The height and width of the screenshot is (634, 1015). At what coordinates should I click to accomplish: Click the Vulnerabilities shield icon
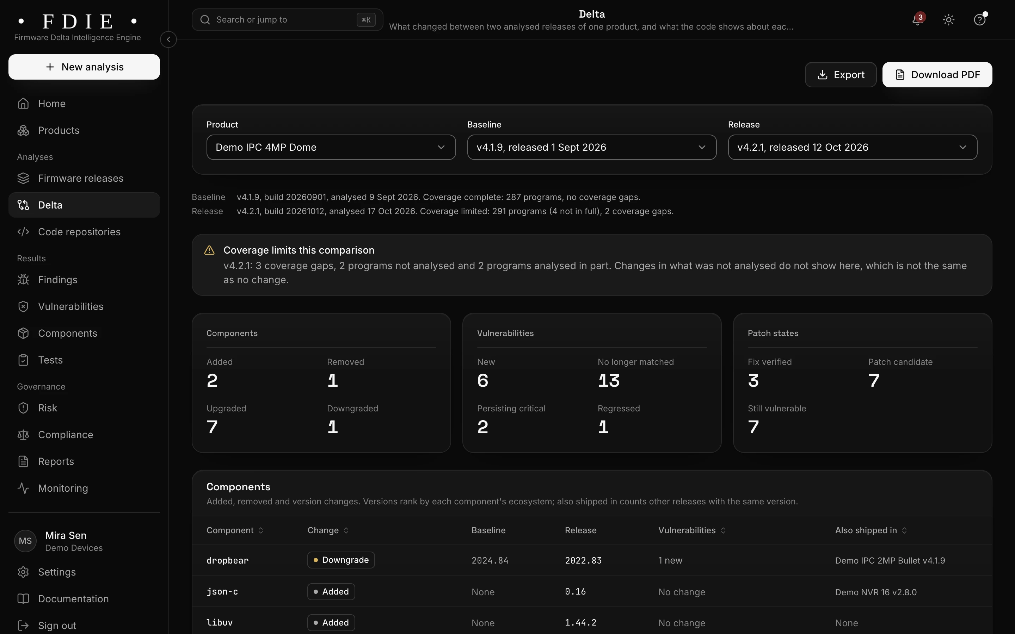[24, 306]
